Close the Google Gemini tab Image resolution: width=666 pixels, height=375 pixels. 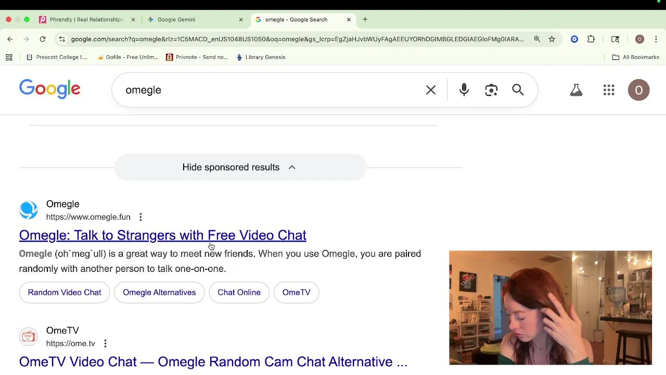[241, 19]
